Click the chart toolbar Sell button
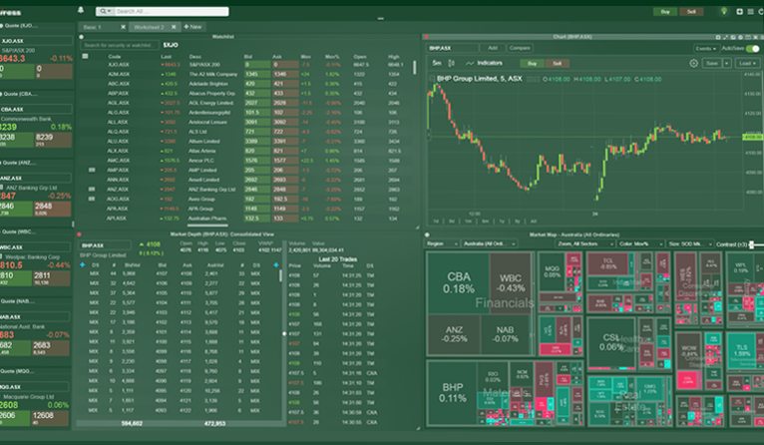The width and height of the screenshot is (764, 445). click(x=557, y=64)
